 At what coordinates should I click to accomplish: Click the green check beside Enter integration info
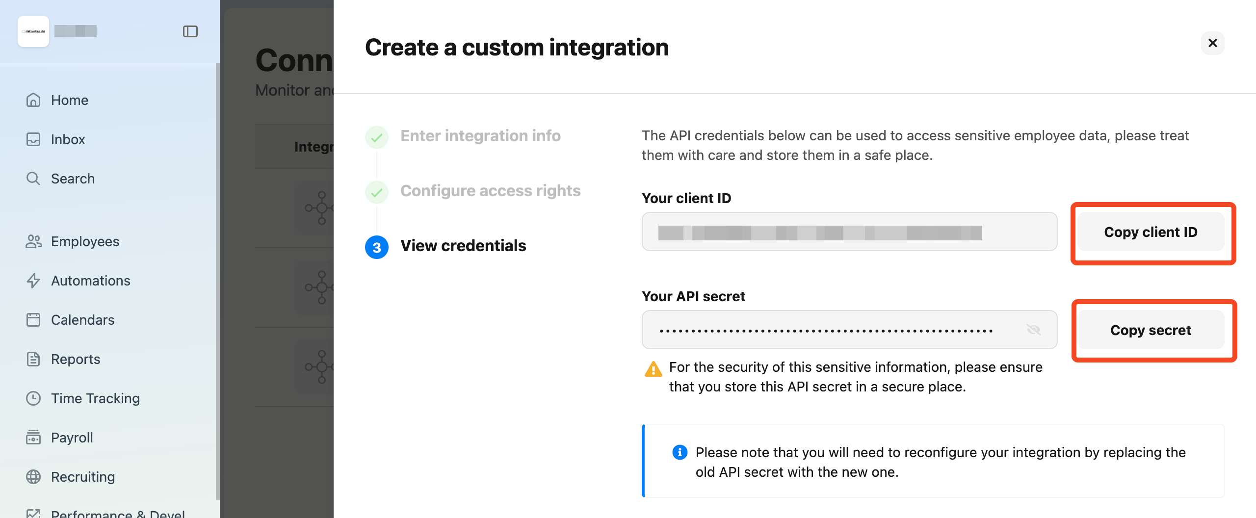pos(377,137)
